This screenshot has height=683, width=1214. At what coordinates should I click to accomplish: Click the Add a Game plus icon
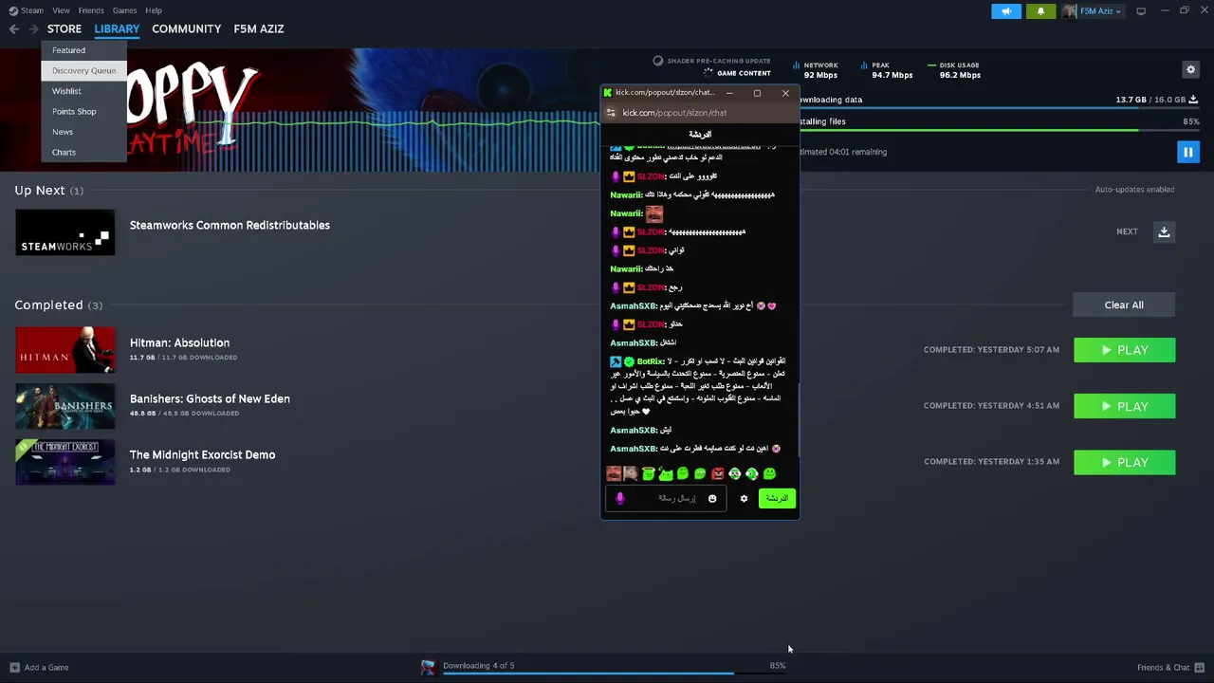[x=14, y=667]
